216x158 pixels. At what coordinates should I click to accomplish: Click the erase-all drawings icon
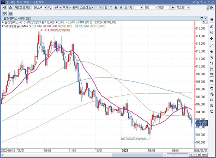click(212, 32)
